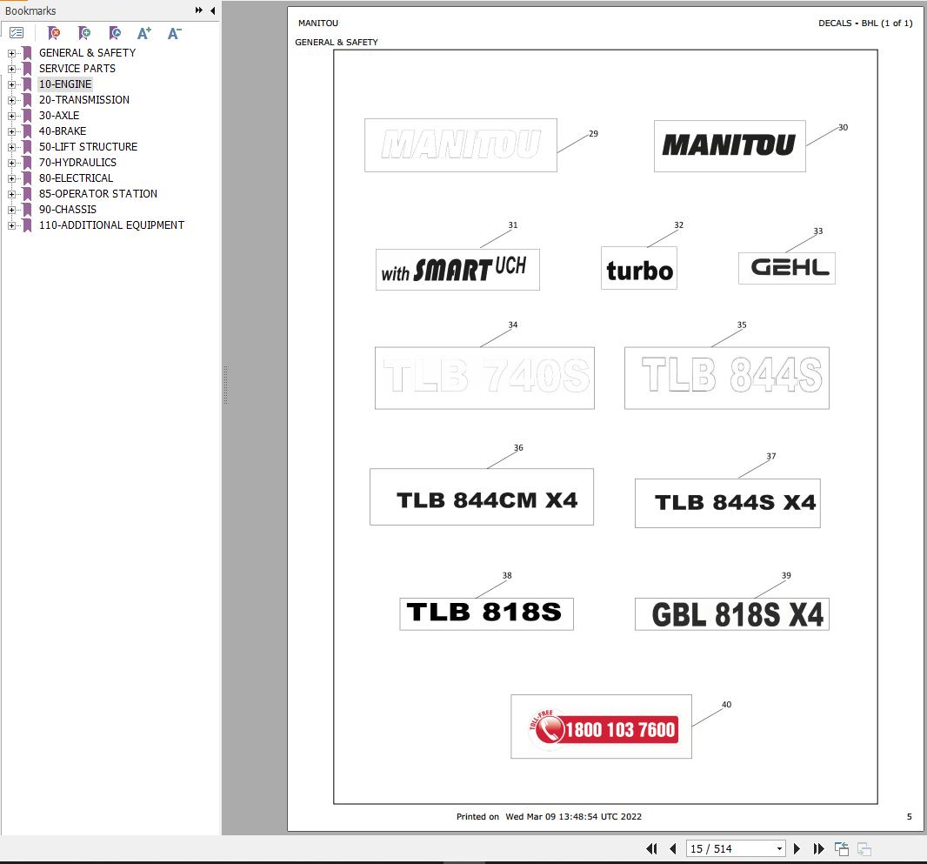Open the 85-OPERATOR STATION bookmark
Screen dimensions: 927x864
98,193
